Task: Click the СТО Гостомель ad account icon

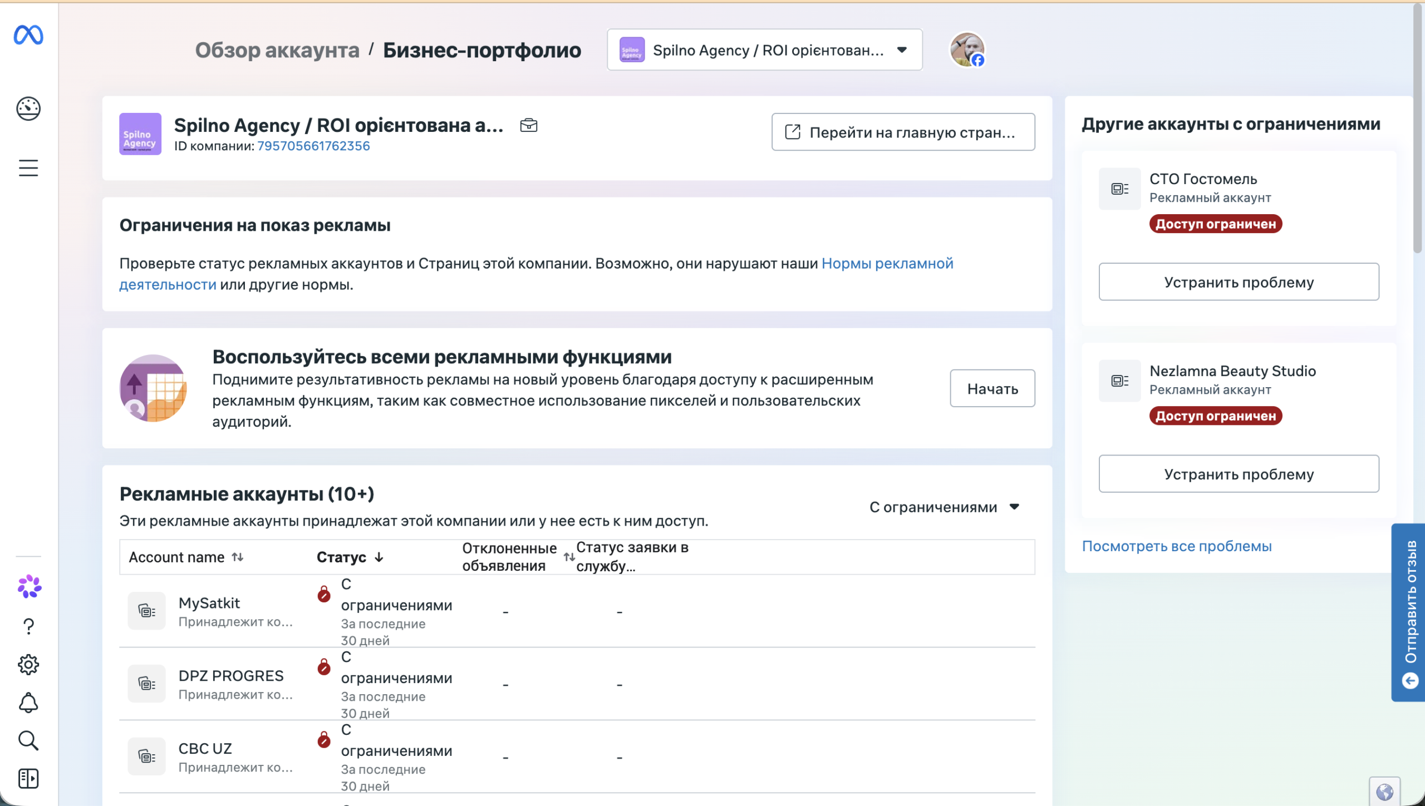Action: 1120,189
